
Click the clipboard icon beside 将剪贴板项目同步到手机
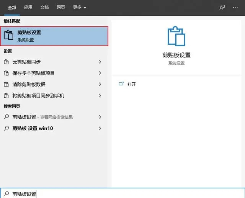tap(6, 96)
